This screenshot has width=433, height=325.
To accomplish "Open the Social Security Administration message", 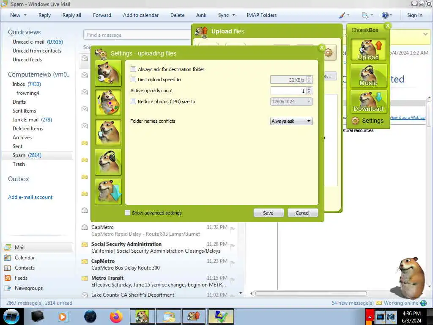I will (x=159, y=248).
